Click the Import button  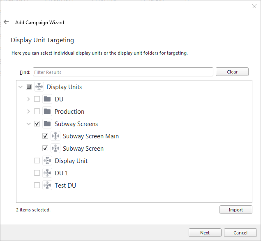tap(236, 209)
